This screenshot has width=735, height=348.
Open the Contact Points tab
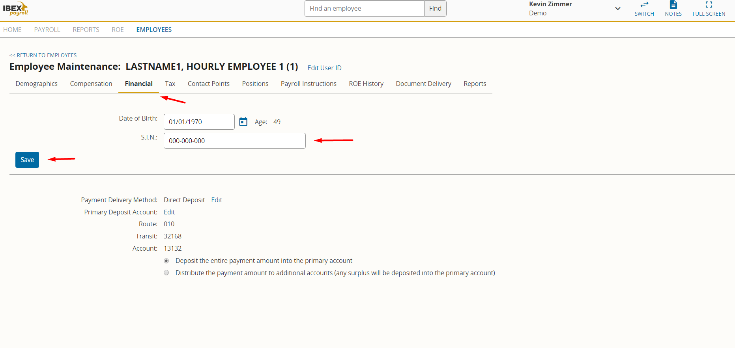209,84
